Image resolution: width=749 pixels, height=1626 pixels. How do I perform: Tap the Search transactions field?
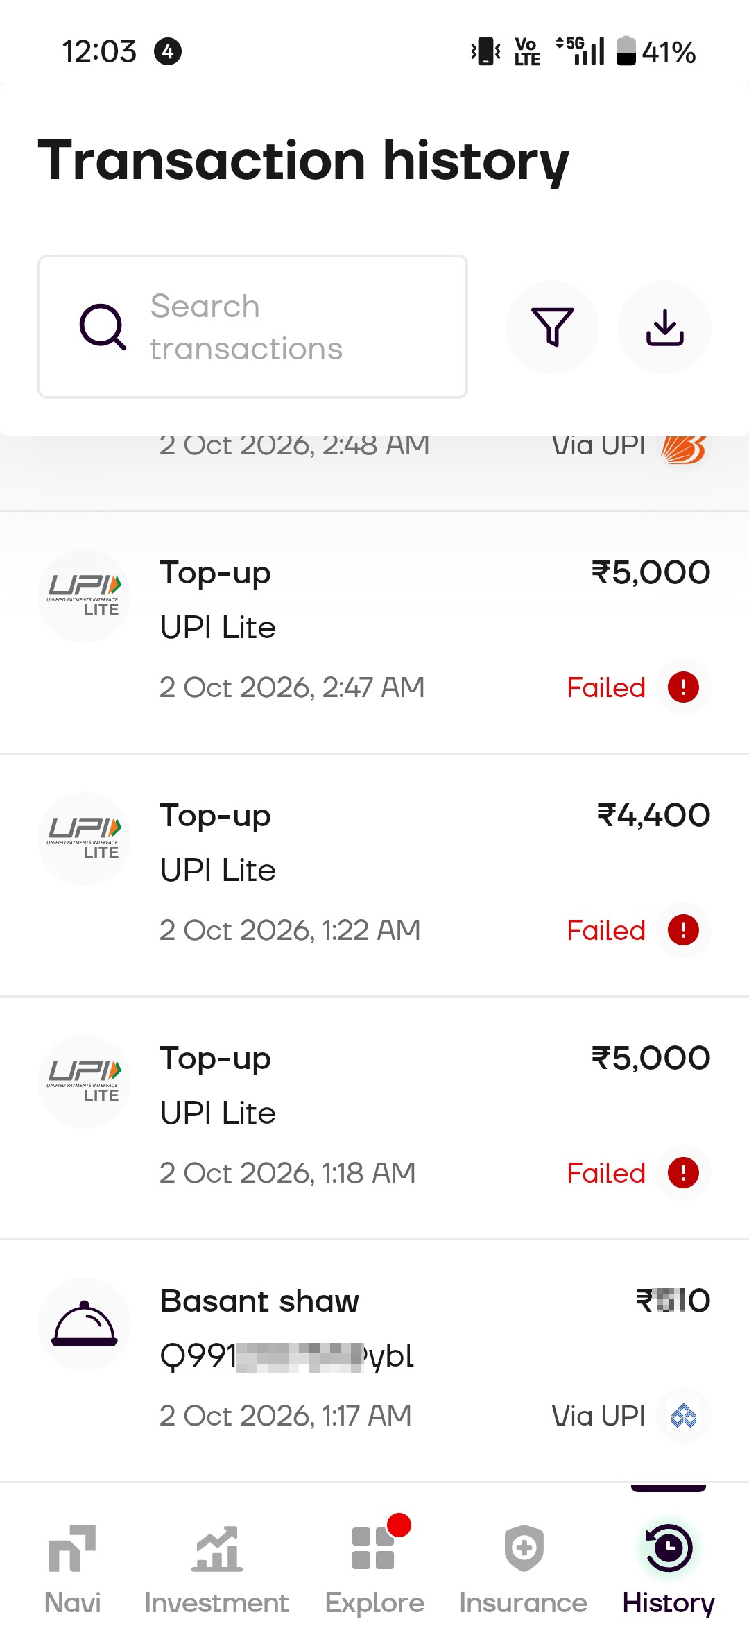point(252,327)
